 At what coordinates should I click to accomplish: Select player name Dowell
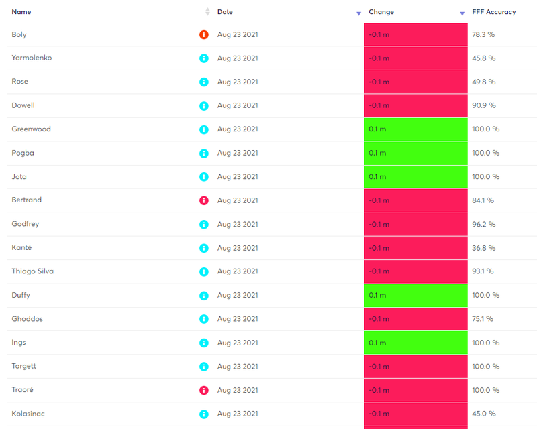coord(23,105)
